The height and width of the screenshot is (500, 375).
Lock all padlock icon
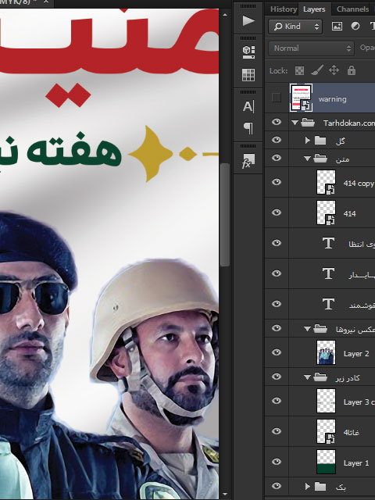coord(352,70)
